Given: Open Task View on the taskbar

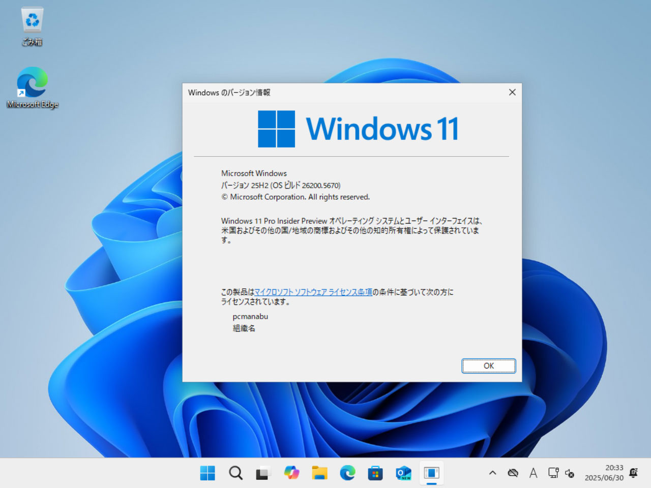Looking at the screenshot, I should (263, 473).
